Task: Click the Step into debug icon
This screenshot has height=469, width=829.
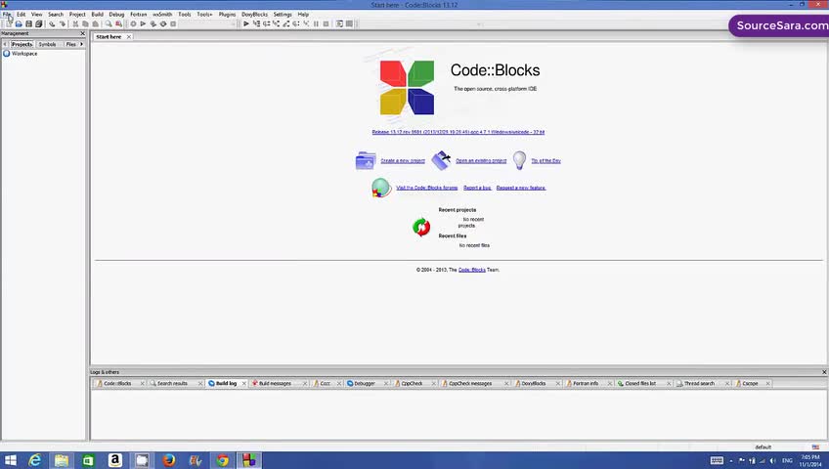Action: pos(276,23)
